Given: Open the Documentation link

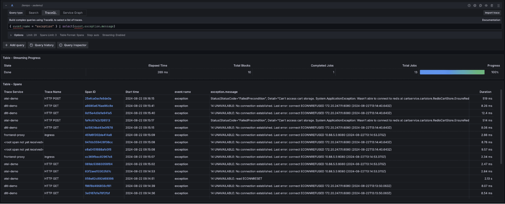Looking at the screenshot, I should tap(491, 20).
